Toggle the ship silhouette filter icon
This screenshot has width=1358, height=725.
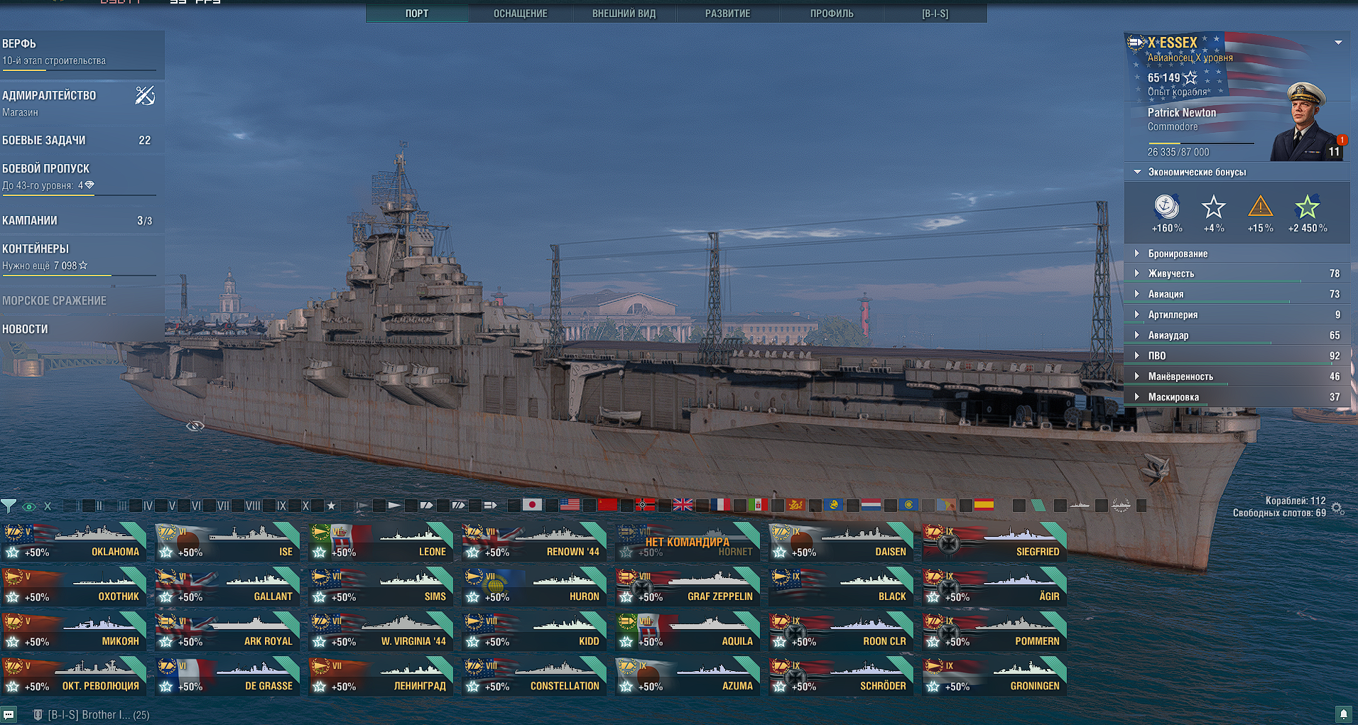pos(1080,506)
